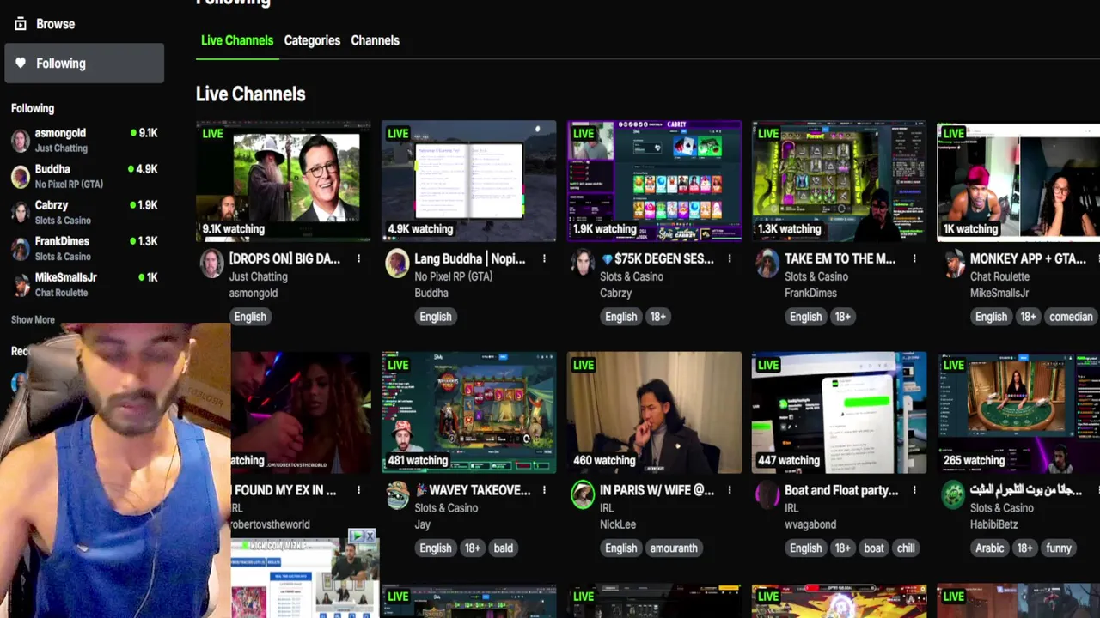
Task: Click the Arabic language tag
Action: (990, 548)
